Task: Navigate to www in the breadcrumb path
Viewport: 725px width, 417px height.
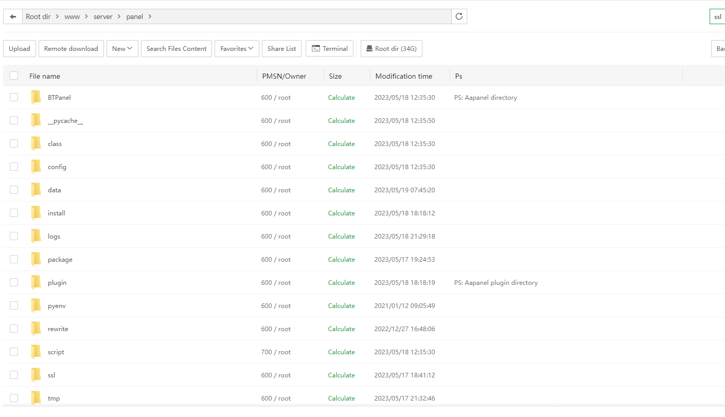Action: point(72,16)
